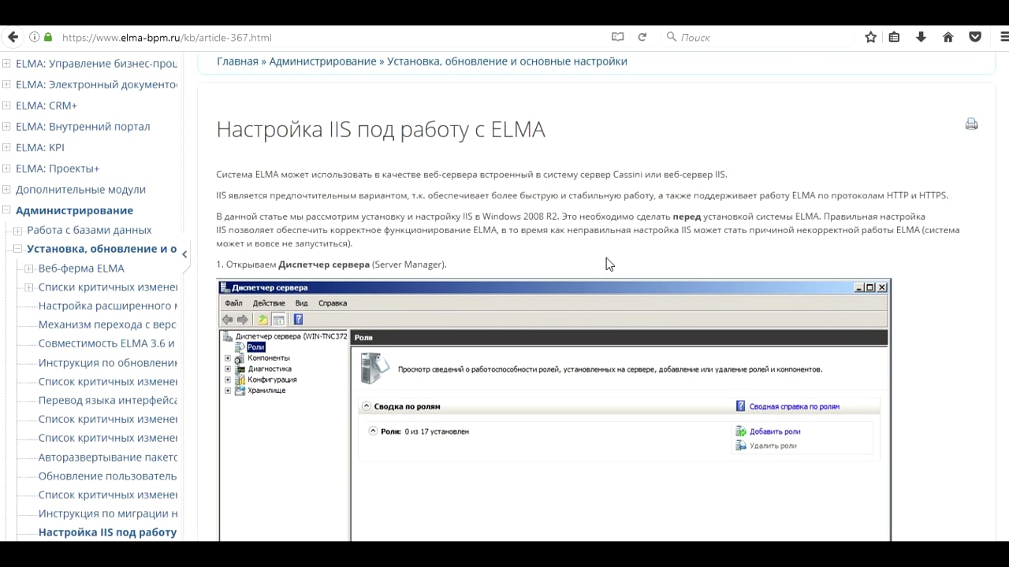Viewport: 1009px width, 567px height.
Task: Click the magnifier icon in the search box
Action: (671, 37)
